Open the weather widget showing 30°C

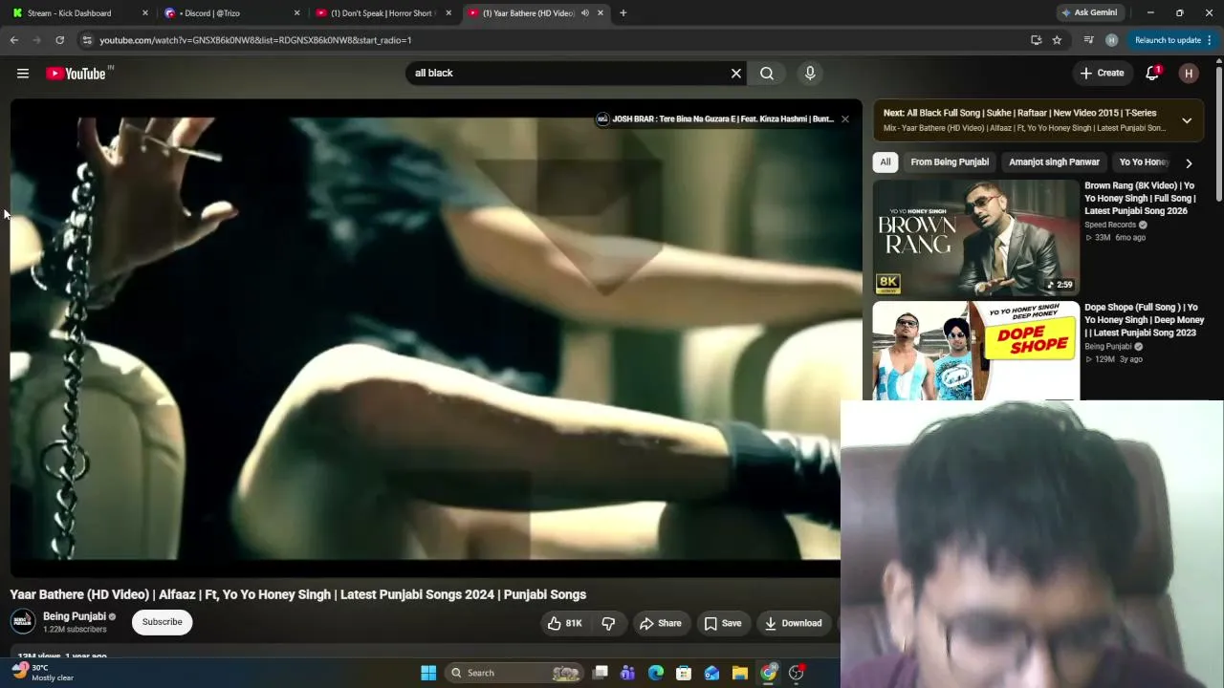(43, 673)
